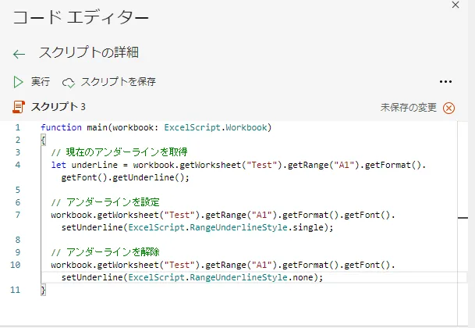This screenshot has width=475, height=328.
Task: Click the discard unsaved changes circle-X icon
Action: (x=448, y=108)
